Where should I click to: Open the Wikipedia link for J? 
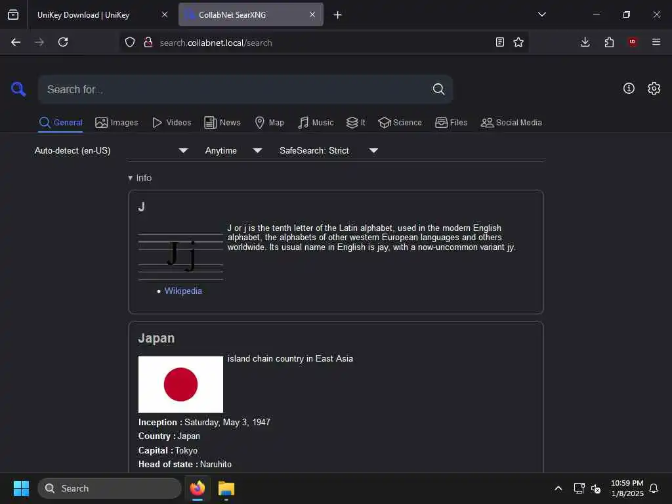click(x=183, y=291)
